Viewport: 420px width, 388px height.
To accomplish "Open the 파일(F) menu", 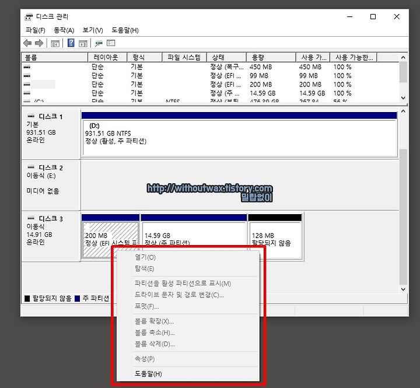I will (36, 30).
